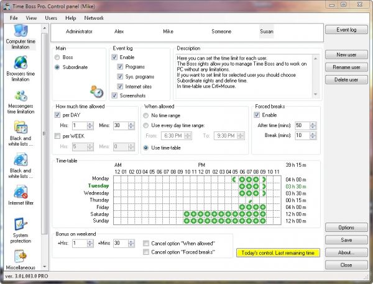Click the Time Boss title bar icon

pos(7,6)
